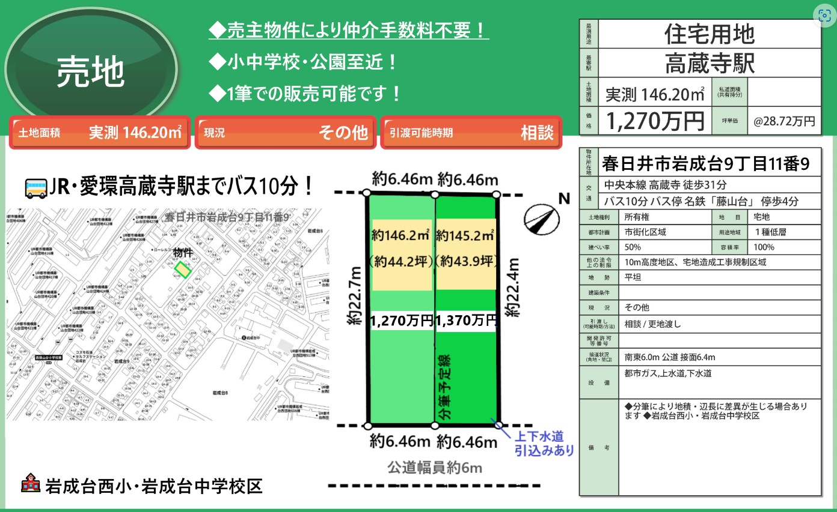Screen dimensions: 837x512
Task: Click the school icon next to 岩成台西小
Action: pos(30,483)
